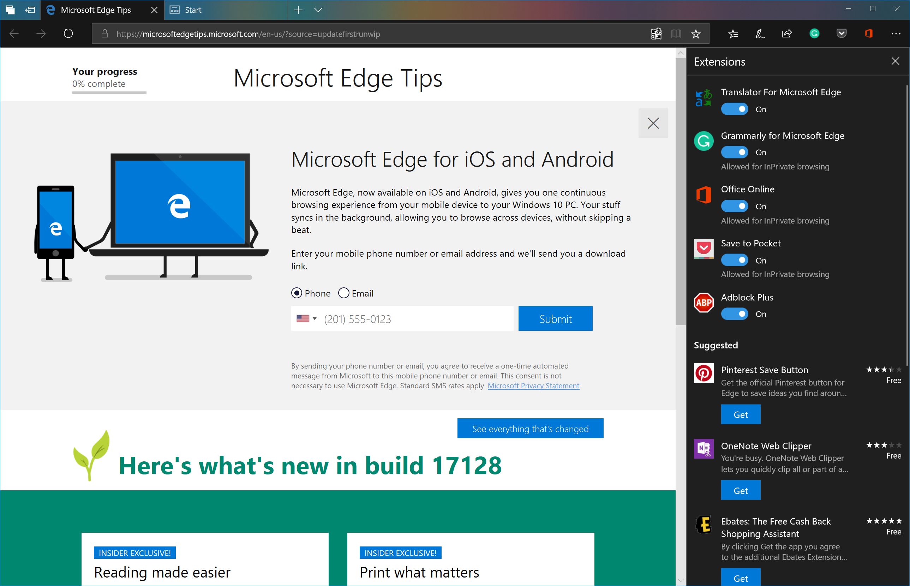Open the Microsoft Privacy Statement link
Viewport: 910px width, 586px height.
tap(533, 385)
